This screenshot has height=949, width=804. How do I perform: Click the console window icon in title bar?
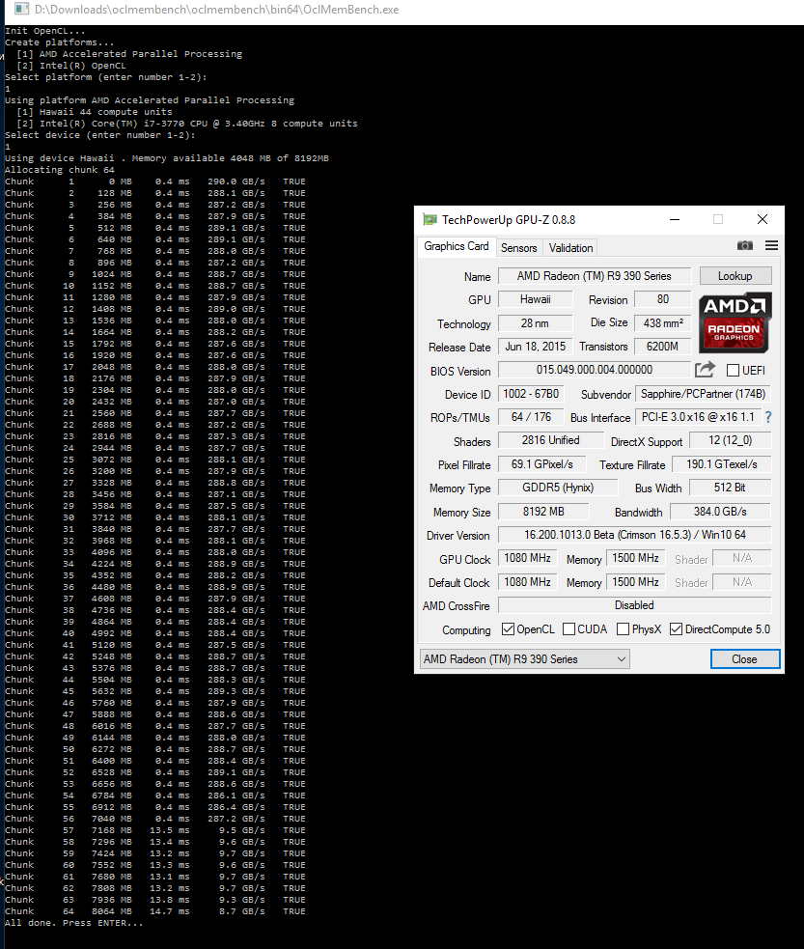click(21, 9)
